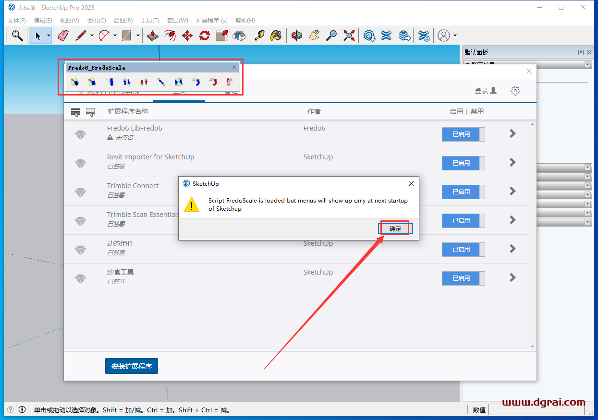Image resolution: width=598 pixels, height=420 pixels.
Task: Click 登录 in Extension Manager
Action: [486, 91]
